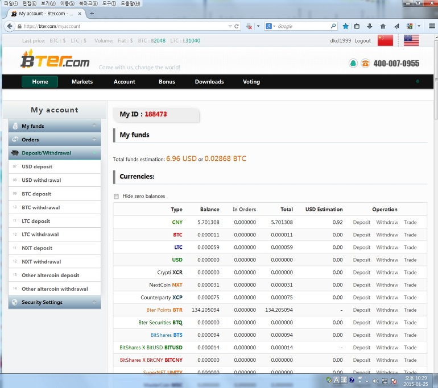
Task: Click the address bar URL field
Action: point(125,26)
